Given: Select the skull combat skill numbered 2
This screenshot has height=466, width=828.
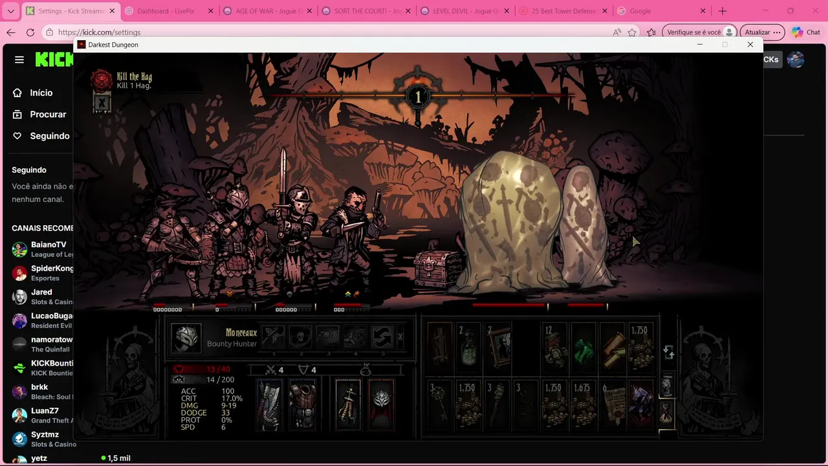Looking at the screenshot, I should [301, 337].
